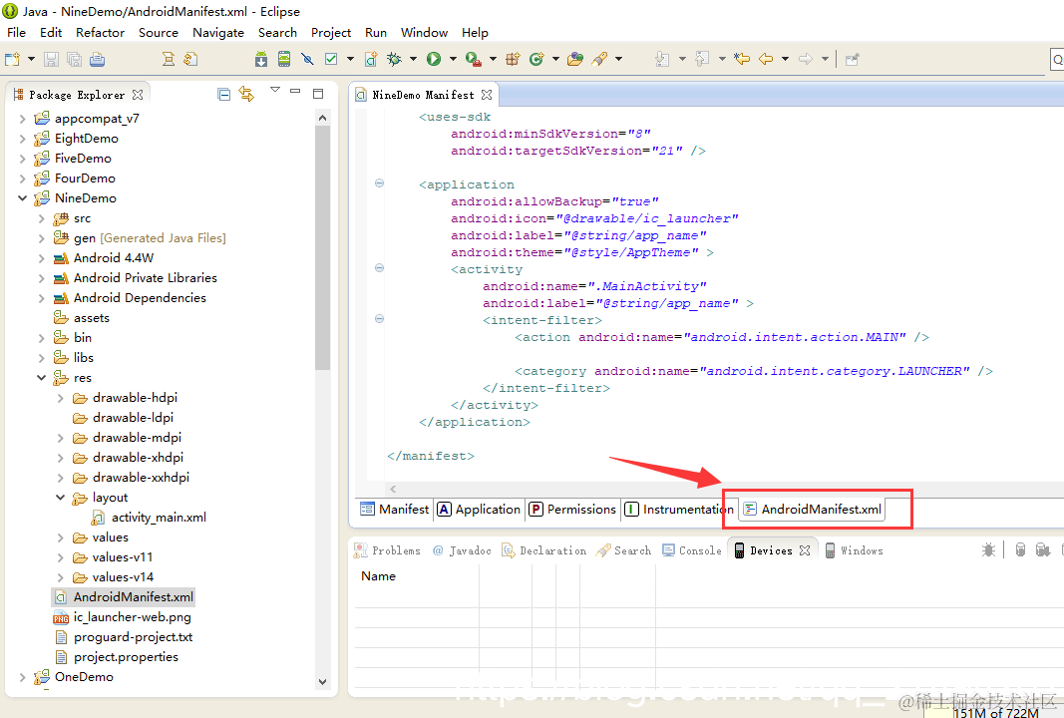
Task: Click the Forward navigation arrow icon
Action: pos(806,59)
